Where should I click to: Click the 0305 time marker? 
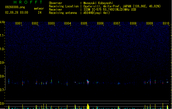coord(84,23)
